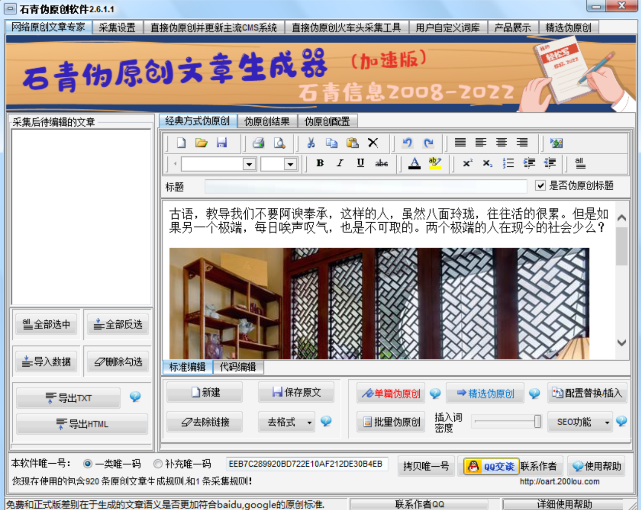Switch to the 采集设置 tab
The height and width of the screenshot is (510, 641).
click(117, 27)
